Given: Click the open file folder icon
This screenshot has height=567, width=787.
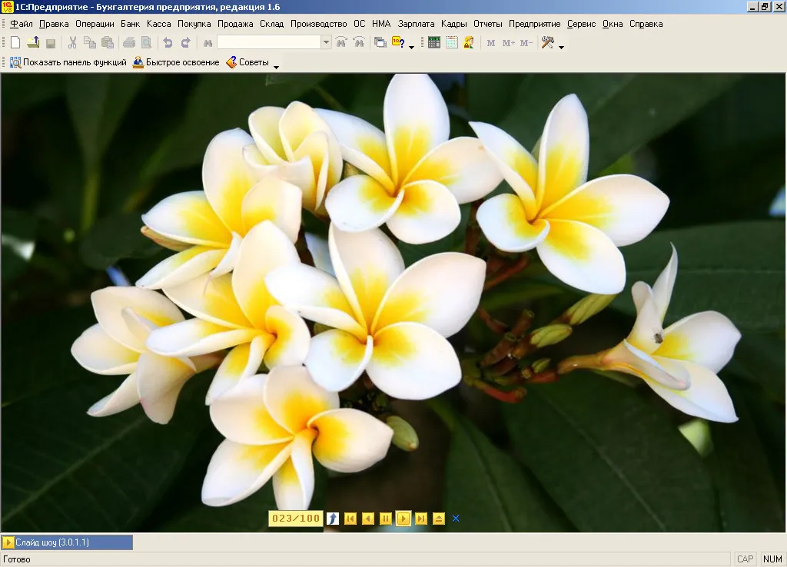Looking at the screenshot, I should tap(33, 43).
